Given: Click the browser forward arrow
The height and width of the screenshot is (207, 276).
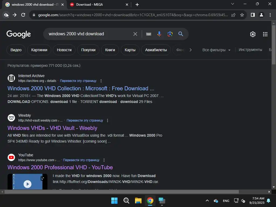Looking at the screenshot, I should [x=15, y=15].
